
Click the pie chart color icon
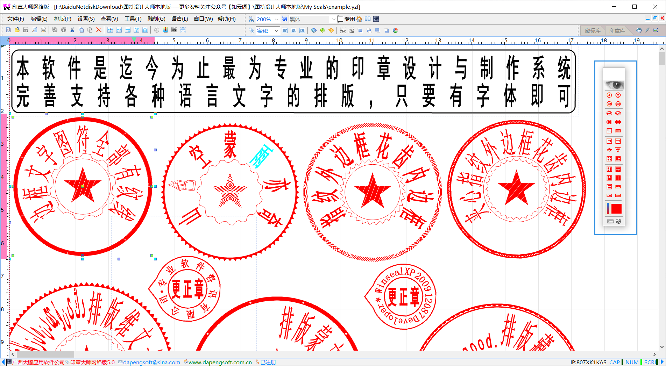[395, 30]
